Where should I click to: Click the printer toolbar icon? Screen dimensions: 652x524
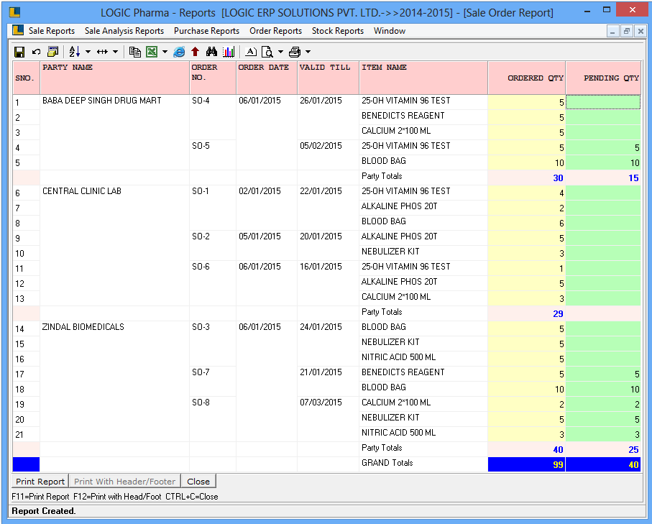[x=295, y=52]
